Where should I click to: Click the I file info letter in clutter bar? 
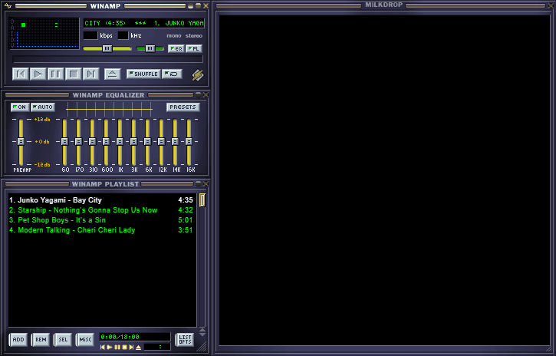tap(12, 34)
